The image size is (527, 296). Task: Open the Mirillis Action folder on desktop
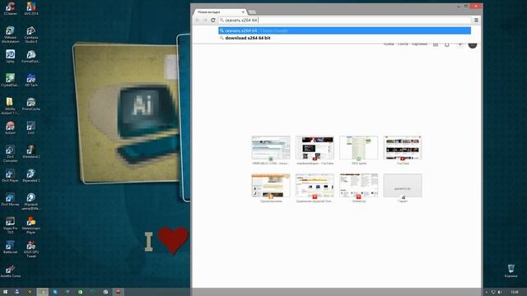tap(10, 106)
